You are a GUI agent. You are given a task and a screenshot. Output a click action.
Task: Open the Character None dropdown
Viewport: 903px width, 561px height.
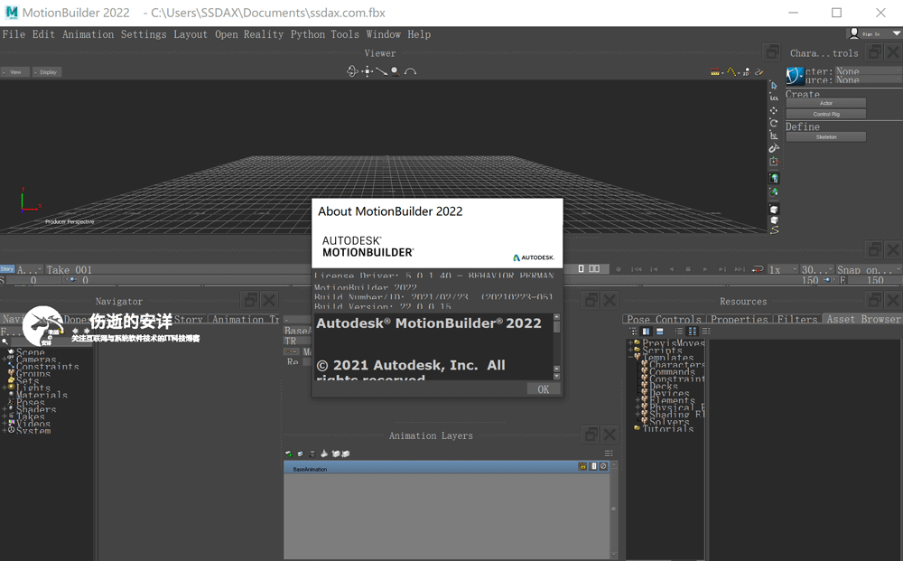coord(868,70)
